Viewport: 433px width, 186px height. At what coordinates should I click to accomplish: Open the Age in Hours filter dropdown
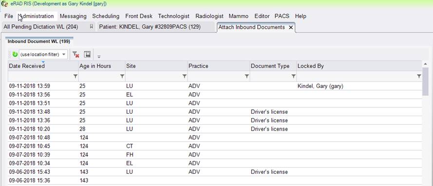tap(122, 76)
